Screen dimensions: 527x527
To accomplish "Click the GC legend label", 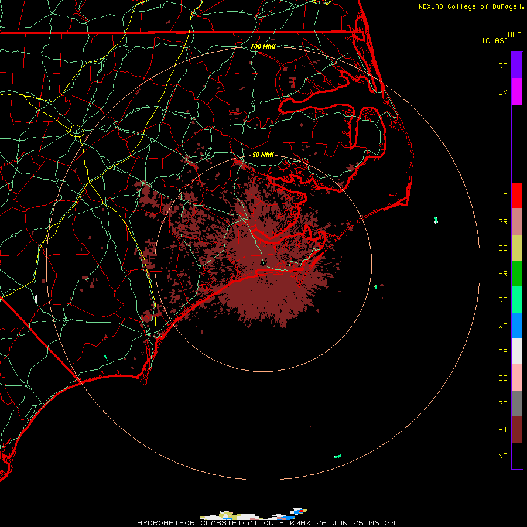I will [502, 404].
